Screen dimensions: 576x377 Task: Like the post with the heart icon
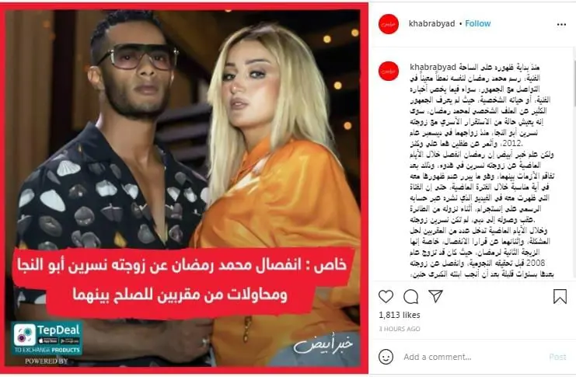coord(386,296)
